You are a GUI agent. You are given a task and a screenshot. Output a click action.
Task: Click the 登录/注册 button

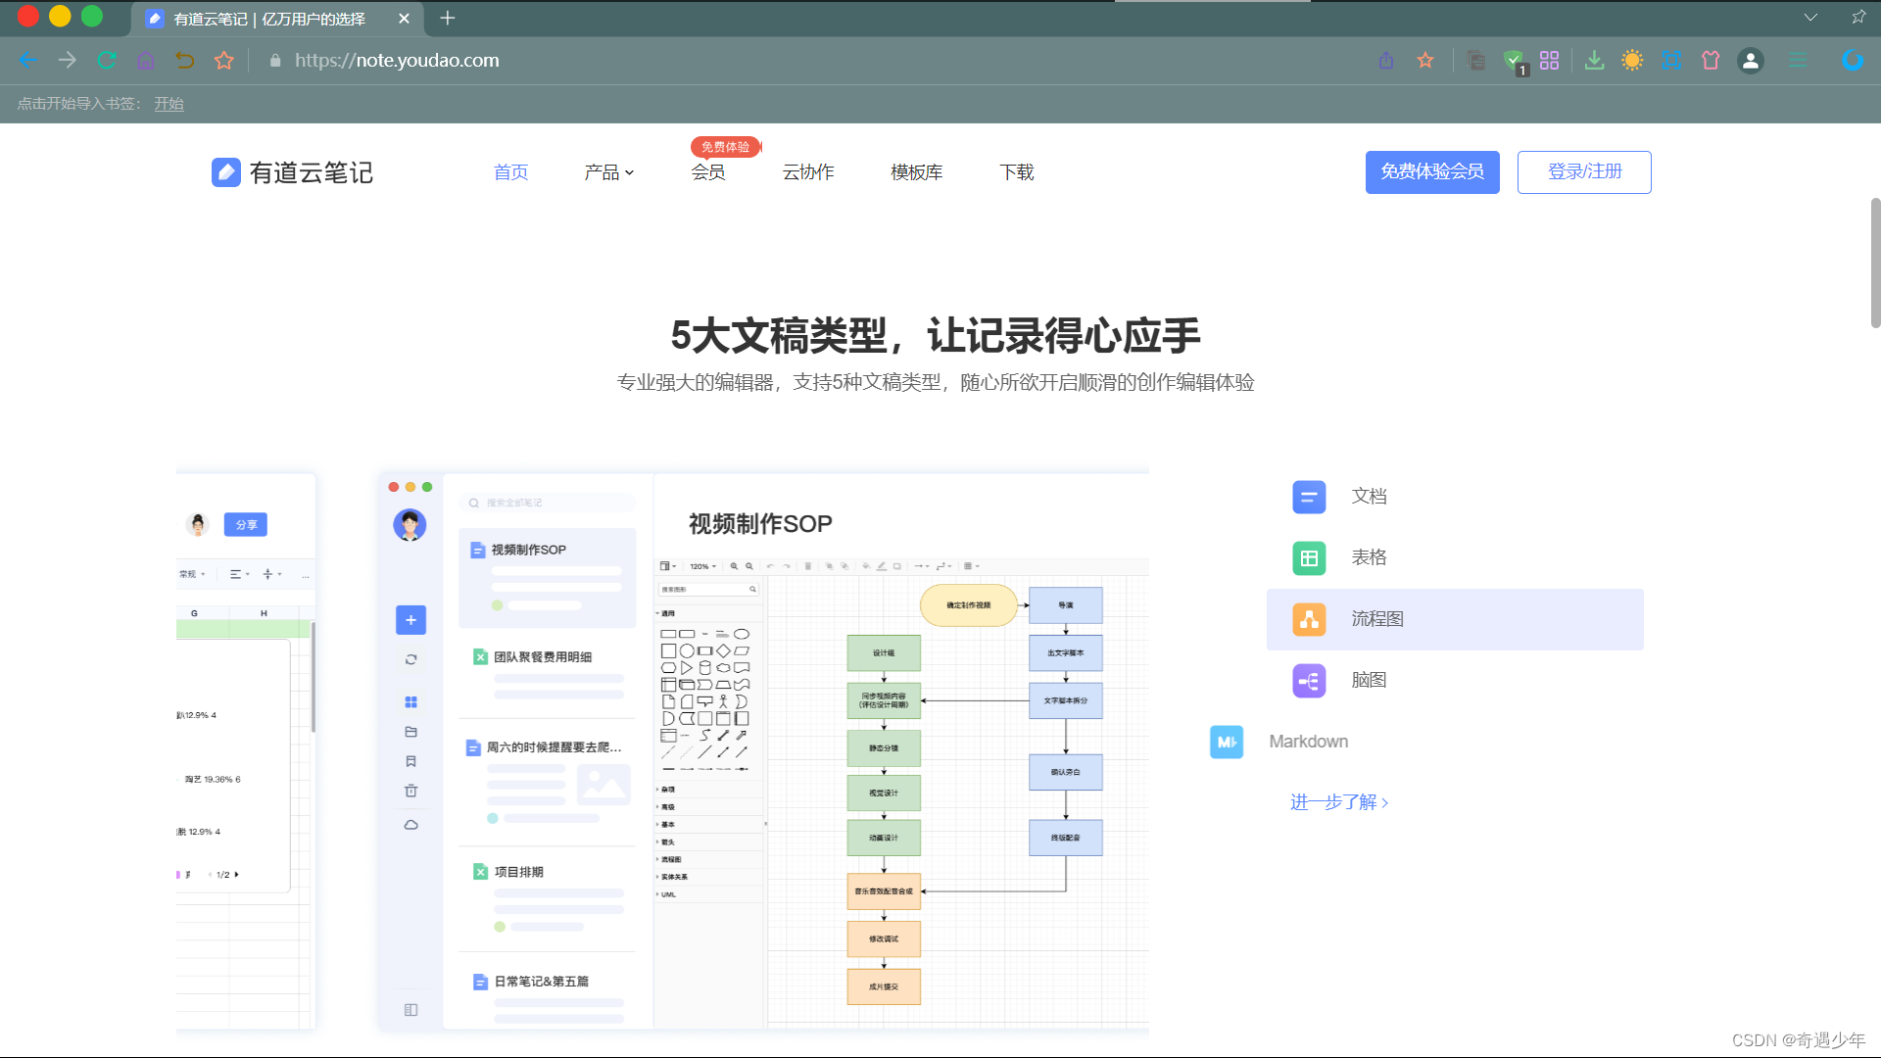(1584, 171)
